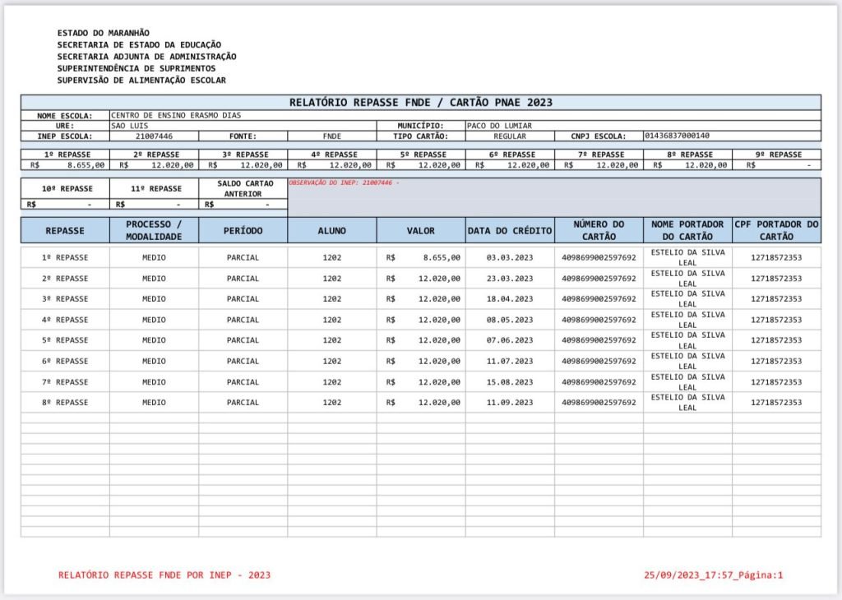Select the município value PACO DO LUMIAR

click(x=498, y=126)
